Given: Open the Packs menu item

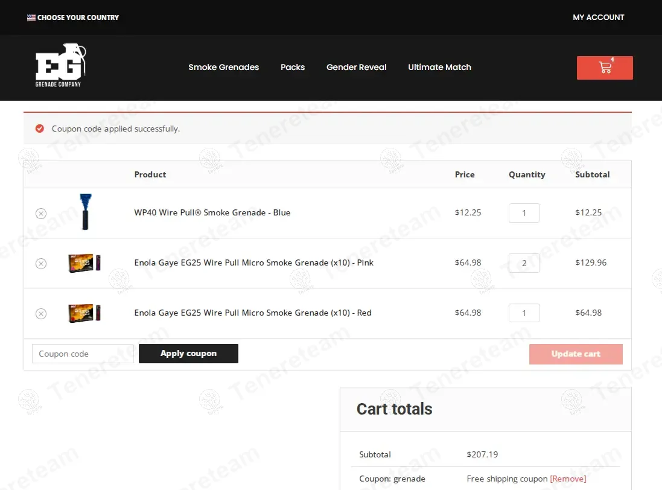Looking at the screenshot, I should click(x=293, y=67).
